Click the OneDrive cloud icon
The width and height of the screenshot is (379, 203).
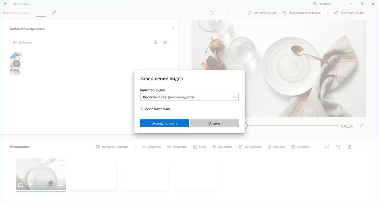tap(315, 4)
